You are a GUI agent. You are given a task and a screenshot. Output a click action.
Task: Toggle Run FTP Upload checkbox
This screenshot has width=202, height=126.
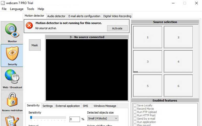pyautogui.click(x=135, y=112)
